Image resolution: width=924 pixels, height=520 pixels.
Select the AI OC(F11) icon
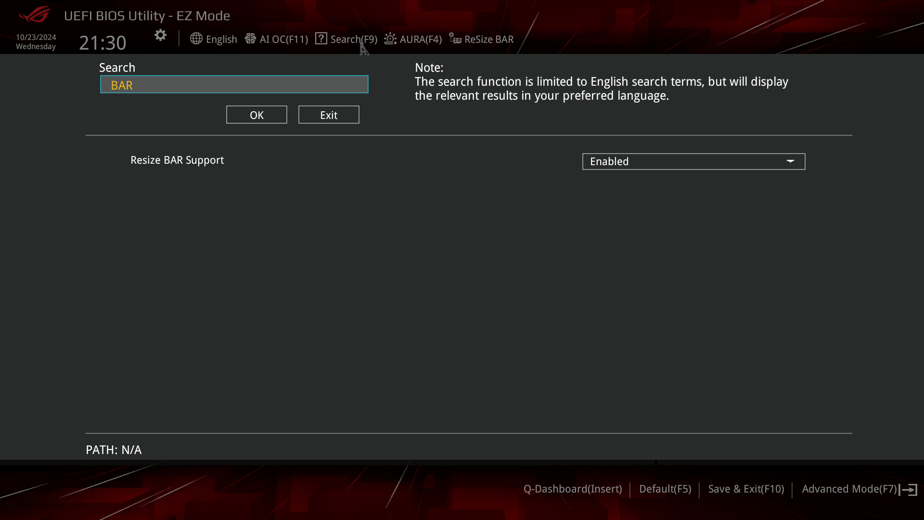pos(251,39)
